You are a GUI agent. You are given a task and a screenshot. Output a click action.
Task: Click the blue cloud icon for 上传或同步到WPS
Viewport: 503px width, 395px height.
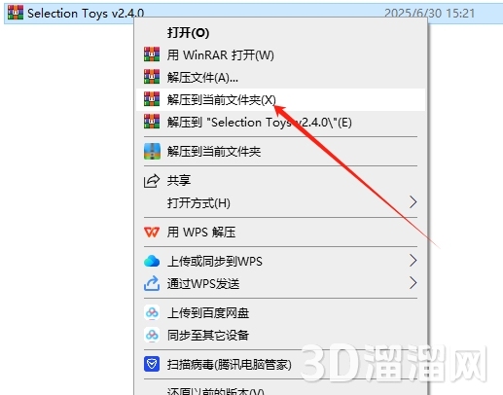pos(152,261)
